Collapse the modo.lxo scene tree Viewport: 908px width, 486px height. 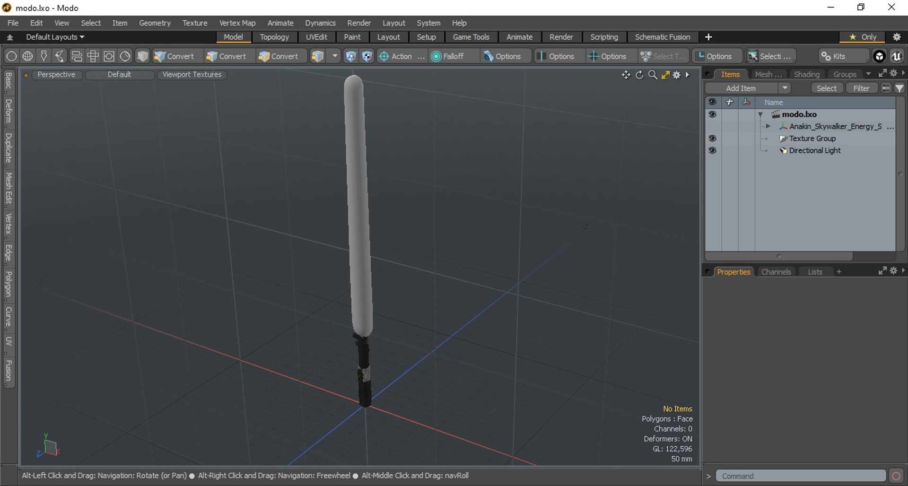(x=760, y=114)
